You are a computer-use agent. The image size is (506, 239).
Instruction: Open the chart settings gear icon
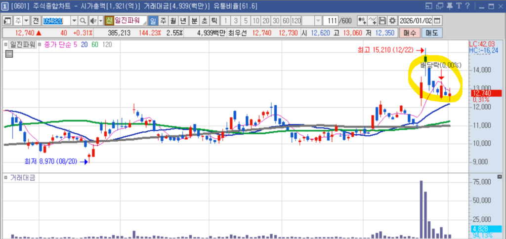pos(392,21)
